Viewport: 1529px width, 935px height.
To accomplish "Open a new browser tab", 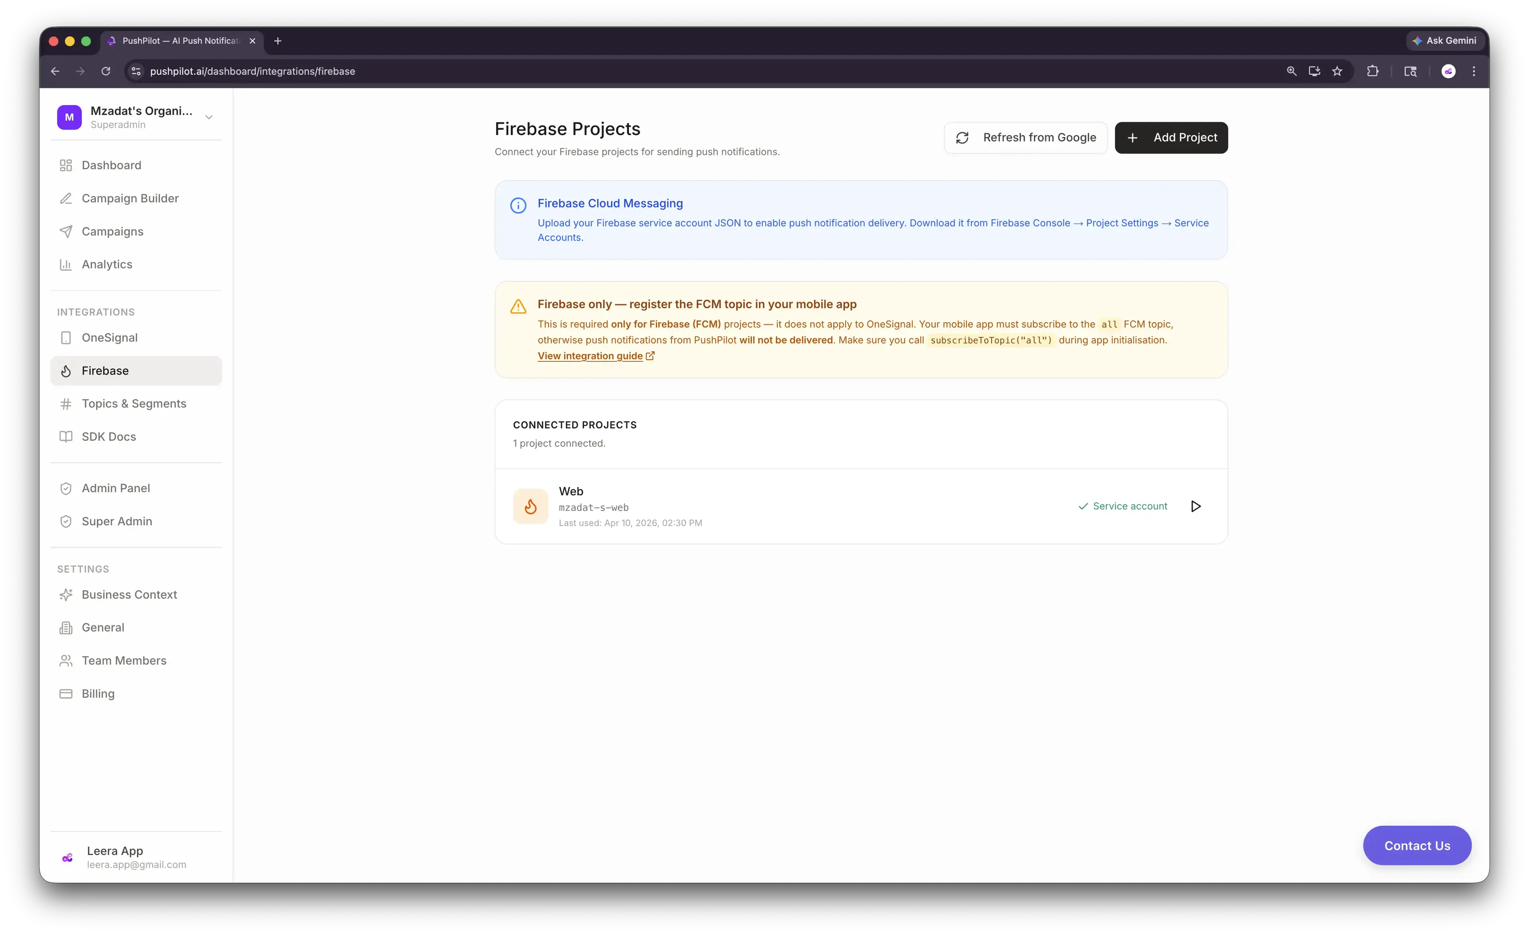I will tap(278, 41).
